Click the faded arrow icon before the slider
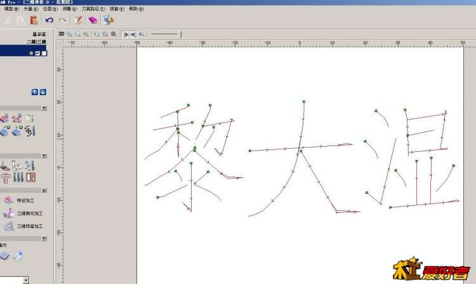The width and height of the screenshot is (476, 284). coord(141,34)
